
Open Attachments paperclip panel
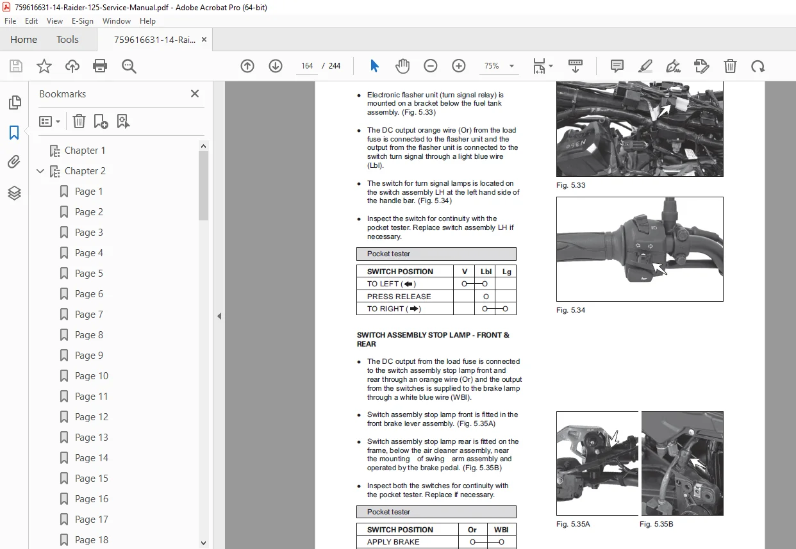[x=14, y=162]
